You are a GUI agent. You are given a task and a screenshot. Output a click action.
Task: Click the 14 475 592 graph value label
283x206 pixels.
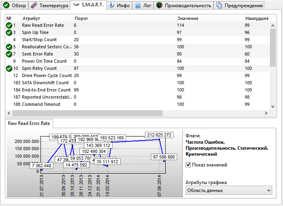tap(76, 165)
